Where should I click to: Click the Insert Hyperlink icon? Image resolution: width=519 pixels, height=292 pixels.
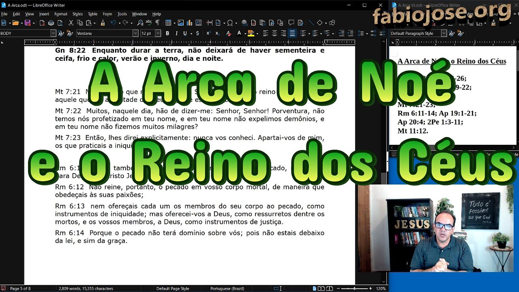244,23
